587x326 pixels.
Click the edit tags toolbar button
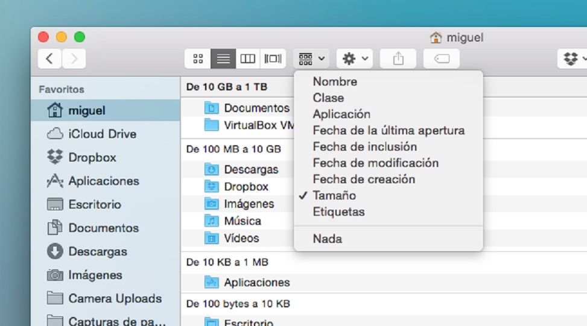click(441, 58)
